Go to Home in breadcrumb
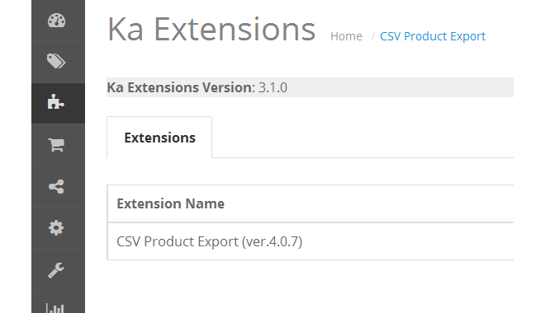The width and height of the screenshot is (545, 313). point(346,36)
